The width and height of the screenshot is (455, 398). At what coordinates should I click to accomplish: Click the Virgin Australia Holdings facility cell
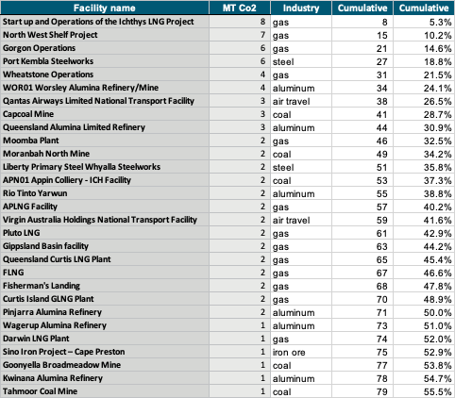click(x=105, y=220)
